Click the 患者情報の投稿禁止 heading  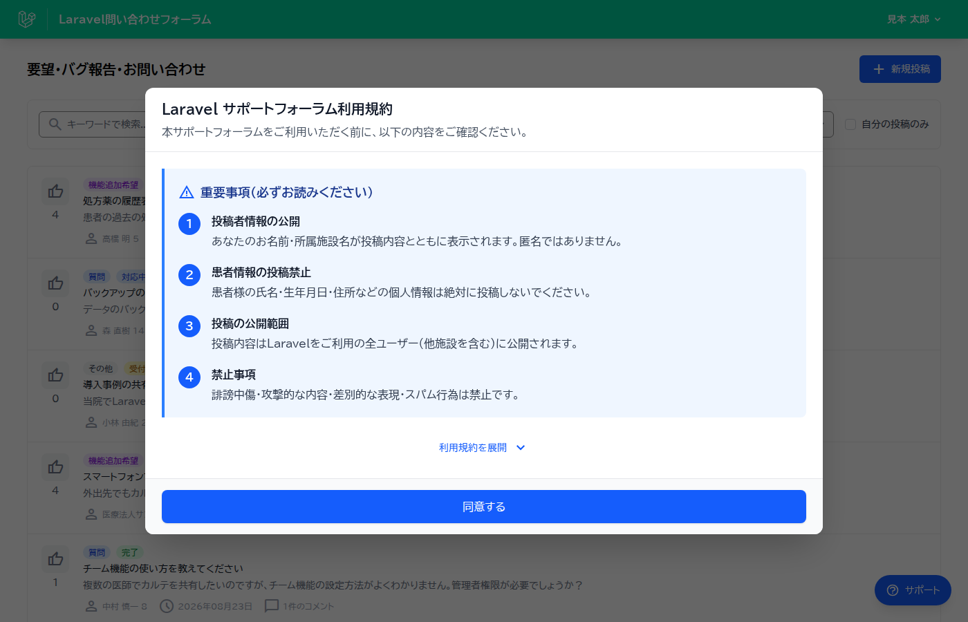tap(261, 272)
